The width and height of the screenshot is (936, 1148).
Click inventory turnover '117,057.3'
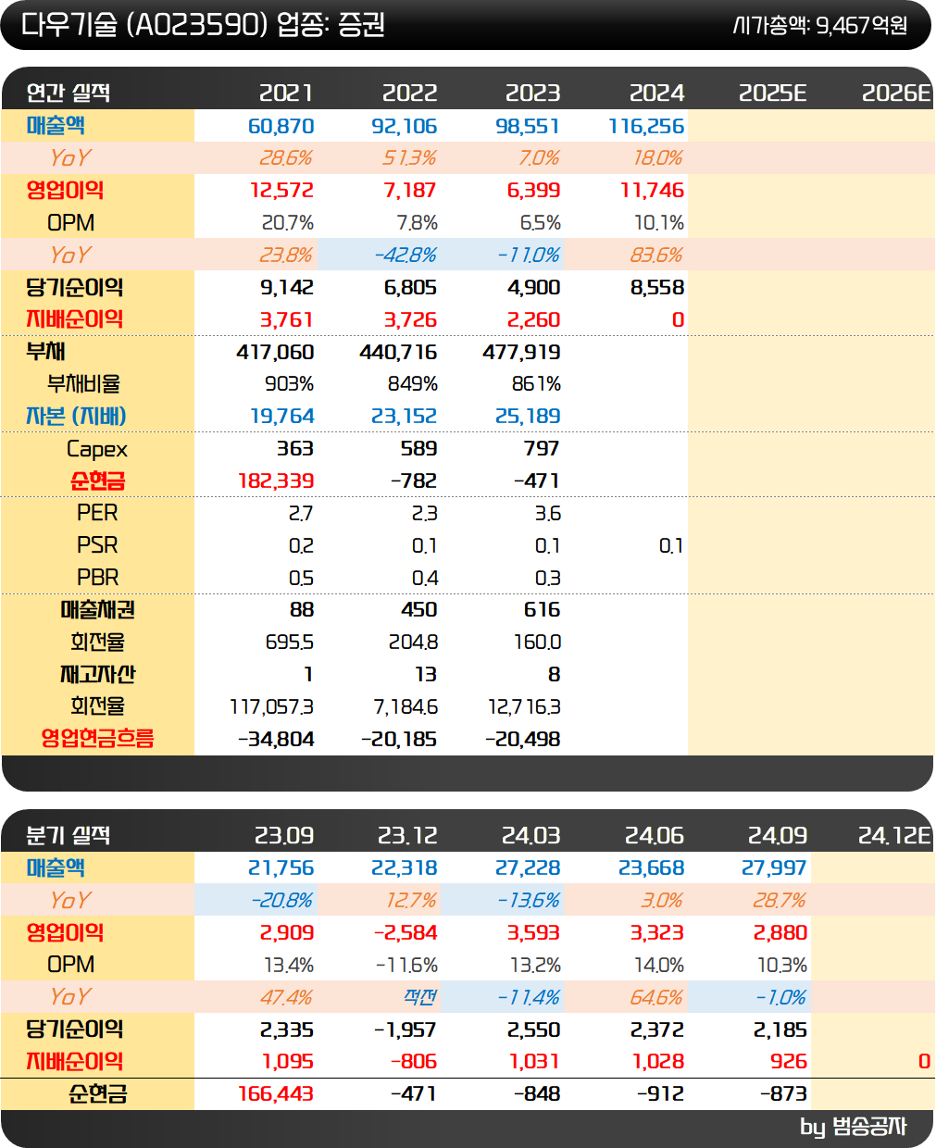(271, 706)
